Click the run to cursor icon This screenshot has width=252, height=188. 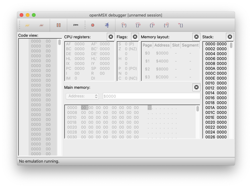coord(180,25)
